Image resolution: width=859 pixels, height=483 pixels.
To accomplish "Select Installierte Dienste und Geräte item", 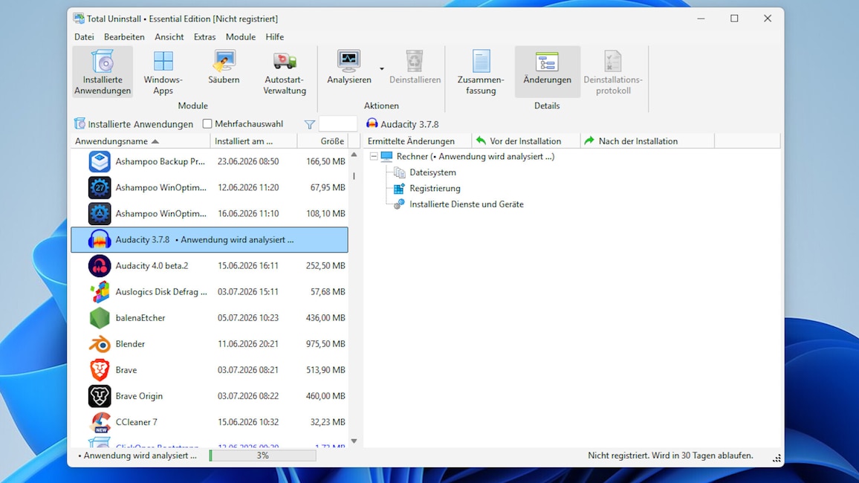I will [x=467, y=204].
